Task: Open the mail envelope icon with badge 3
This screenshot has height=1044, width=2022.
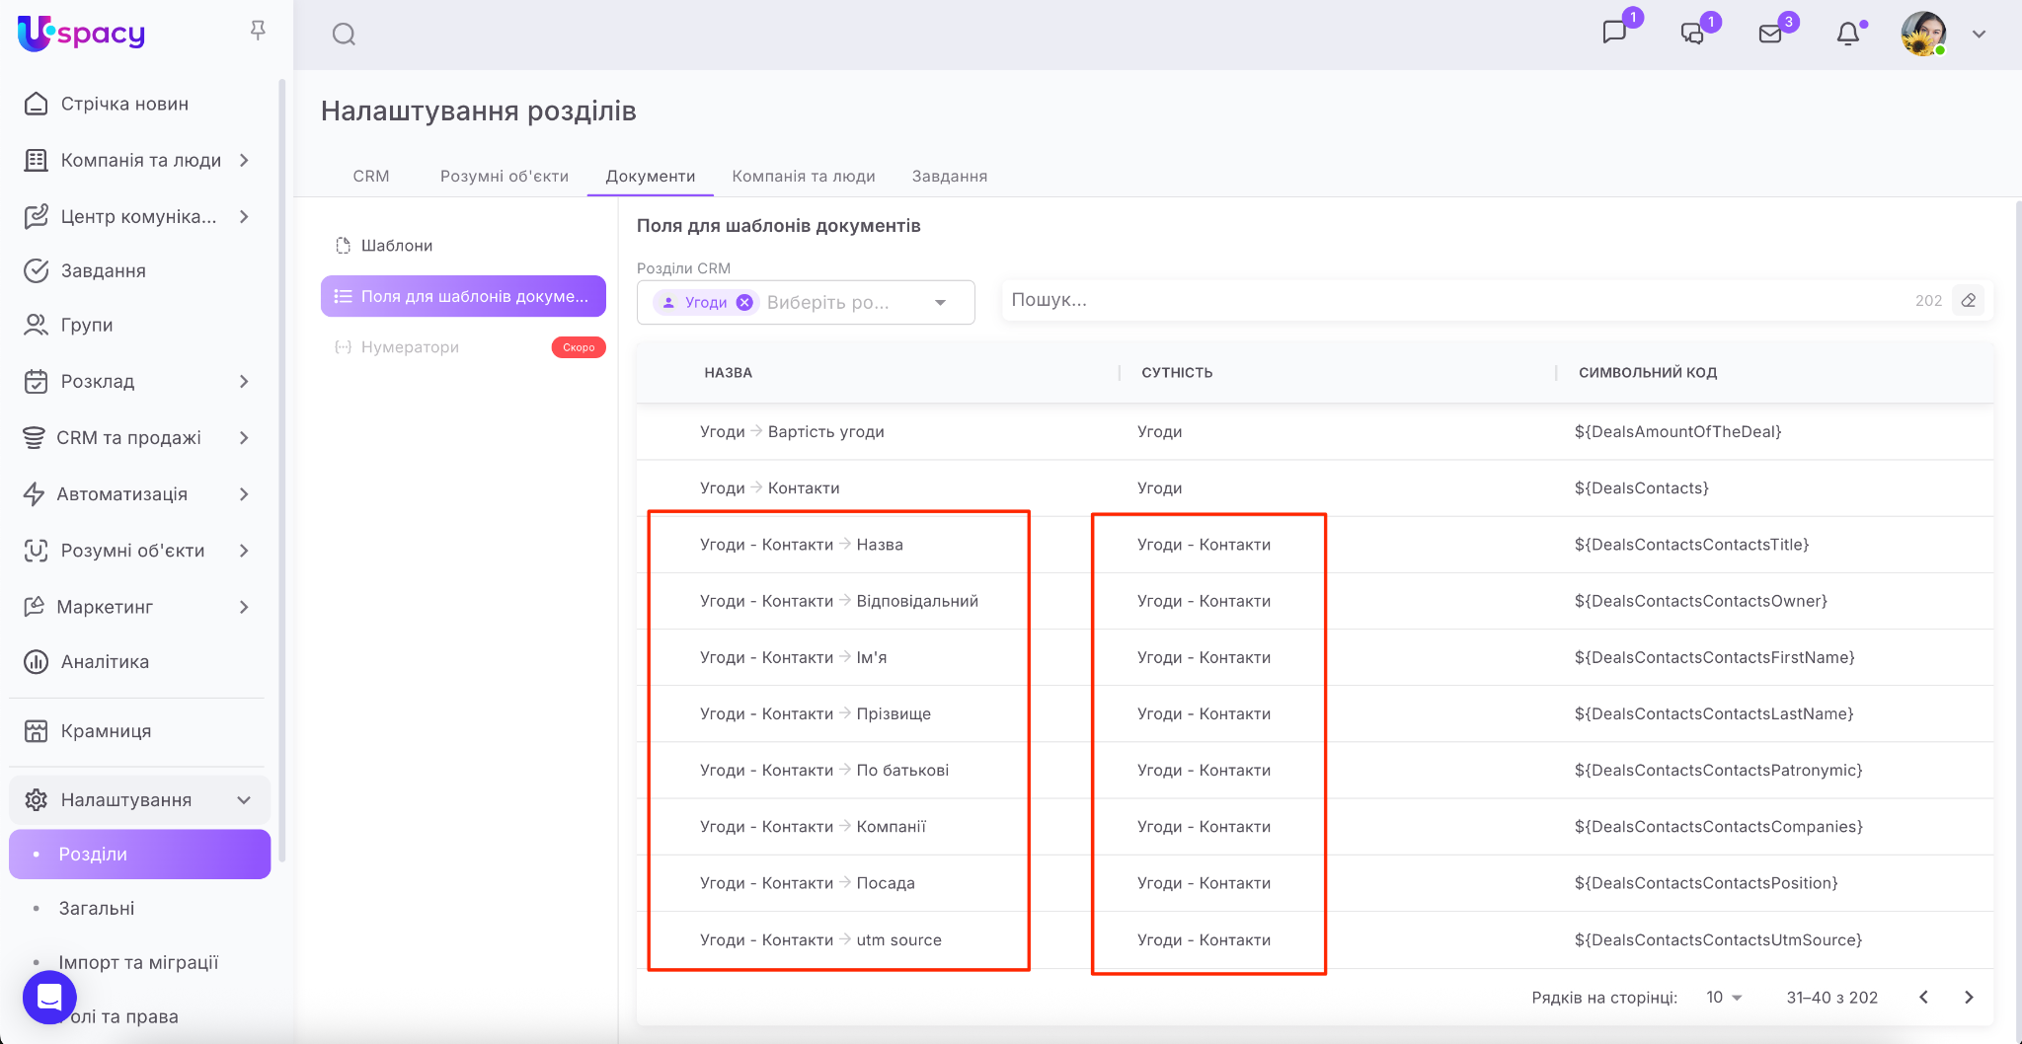Action: pyautogui.click(x=1770, y=35)
